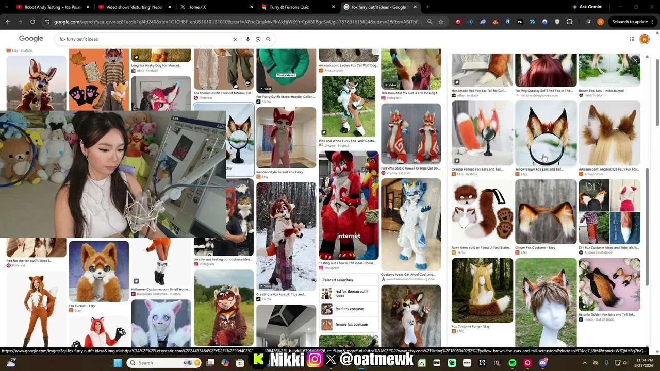Select related search 'red fox therian outfit ideas'
The width and height of the screenshot is (660, 371).
pyautogui.click(x=349, y=294)
